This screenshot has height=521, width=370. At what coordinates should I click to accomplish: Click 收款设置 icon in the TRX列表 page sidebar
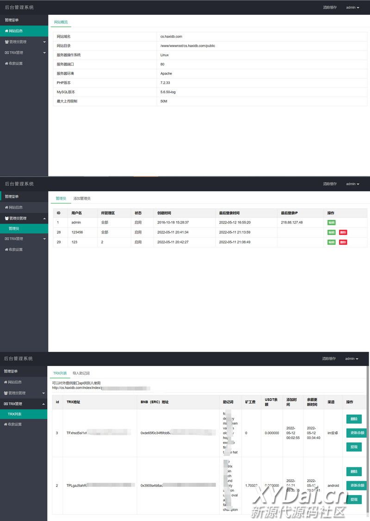coord(6,424)
